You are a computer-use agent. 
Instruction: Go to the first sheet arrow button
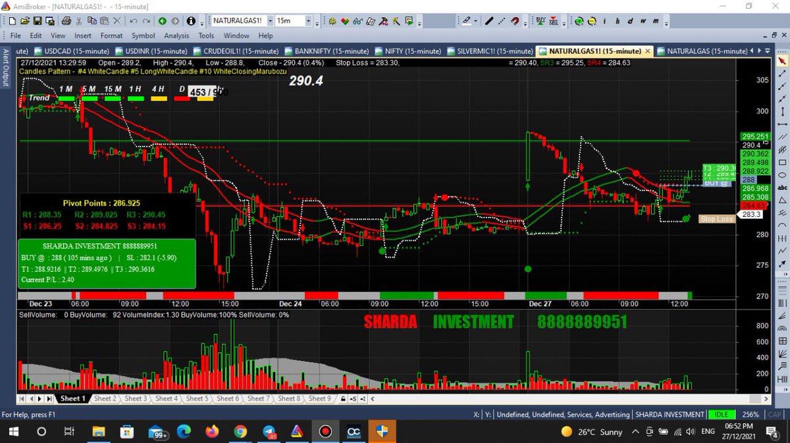(x=22, y=398)
